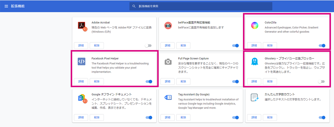Open 詳細 for Facebook Pixel Helper

pos(81,82)
